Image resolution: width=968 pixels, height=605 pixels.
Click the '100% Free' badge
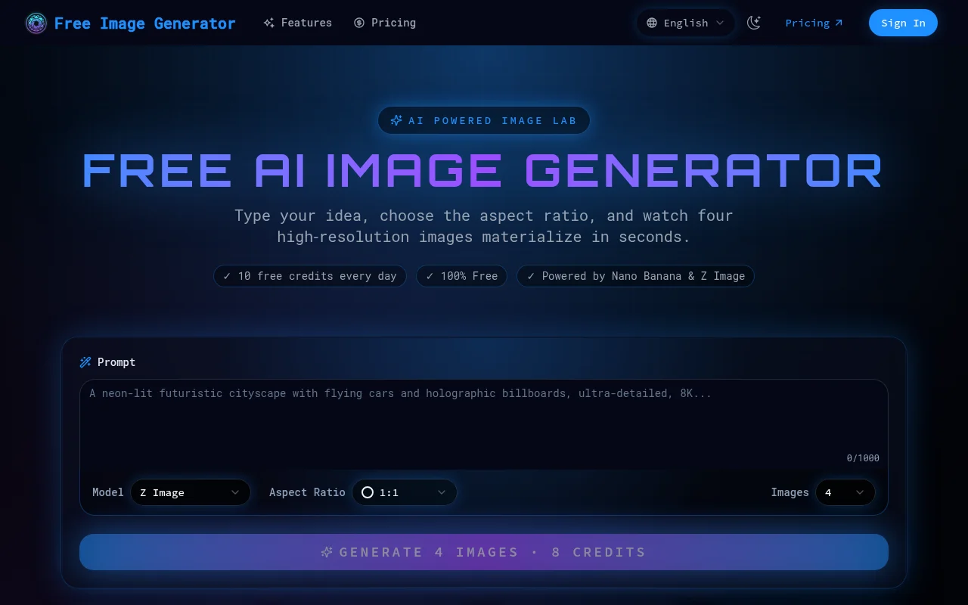tap(461, 276)
